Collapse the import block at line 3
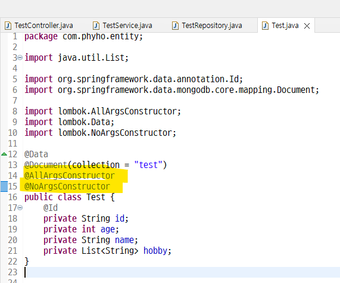The image size is (340, 283). 20,58
